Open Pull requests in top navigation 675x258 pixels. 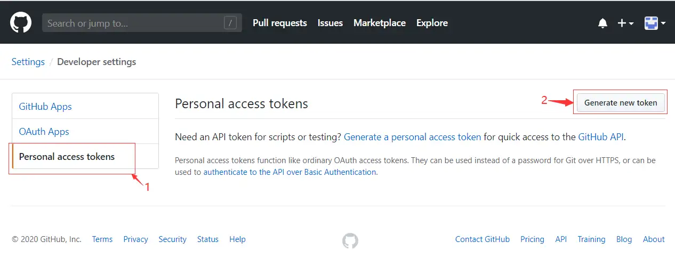[x=279, y=23]
